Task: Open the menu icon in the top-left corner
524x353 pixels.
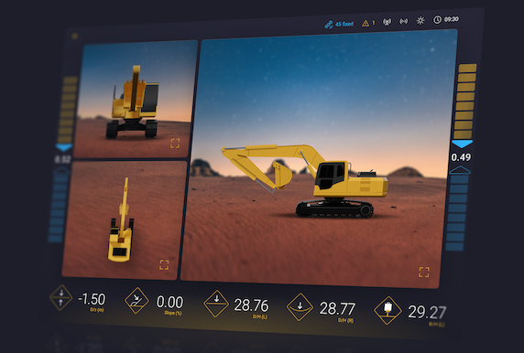Action: 74,36
